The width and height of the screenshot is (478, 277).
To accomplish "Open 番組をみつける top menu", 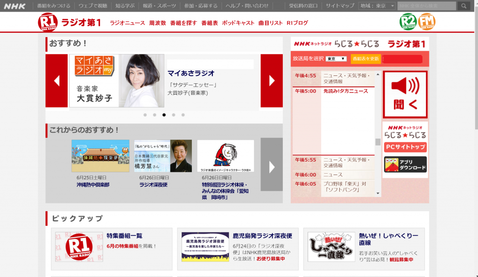I will 54,6.
